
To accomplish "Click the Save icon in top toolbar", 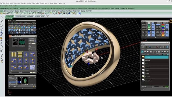I will pyautogui.click(x=4, y=13).
